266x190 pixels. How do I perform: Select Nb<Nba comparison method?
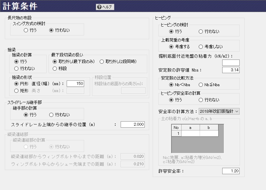click(179, 85)
